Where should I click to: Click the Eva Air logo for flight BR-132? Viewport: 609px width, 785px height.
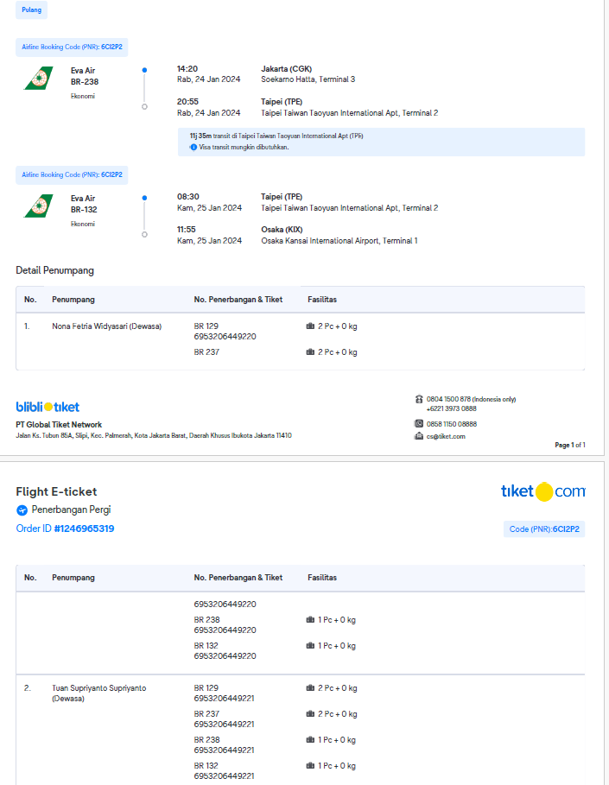coord(38,206)
